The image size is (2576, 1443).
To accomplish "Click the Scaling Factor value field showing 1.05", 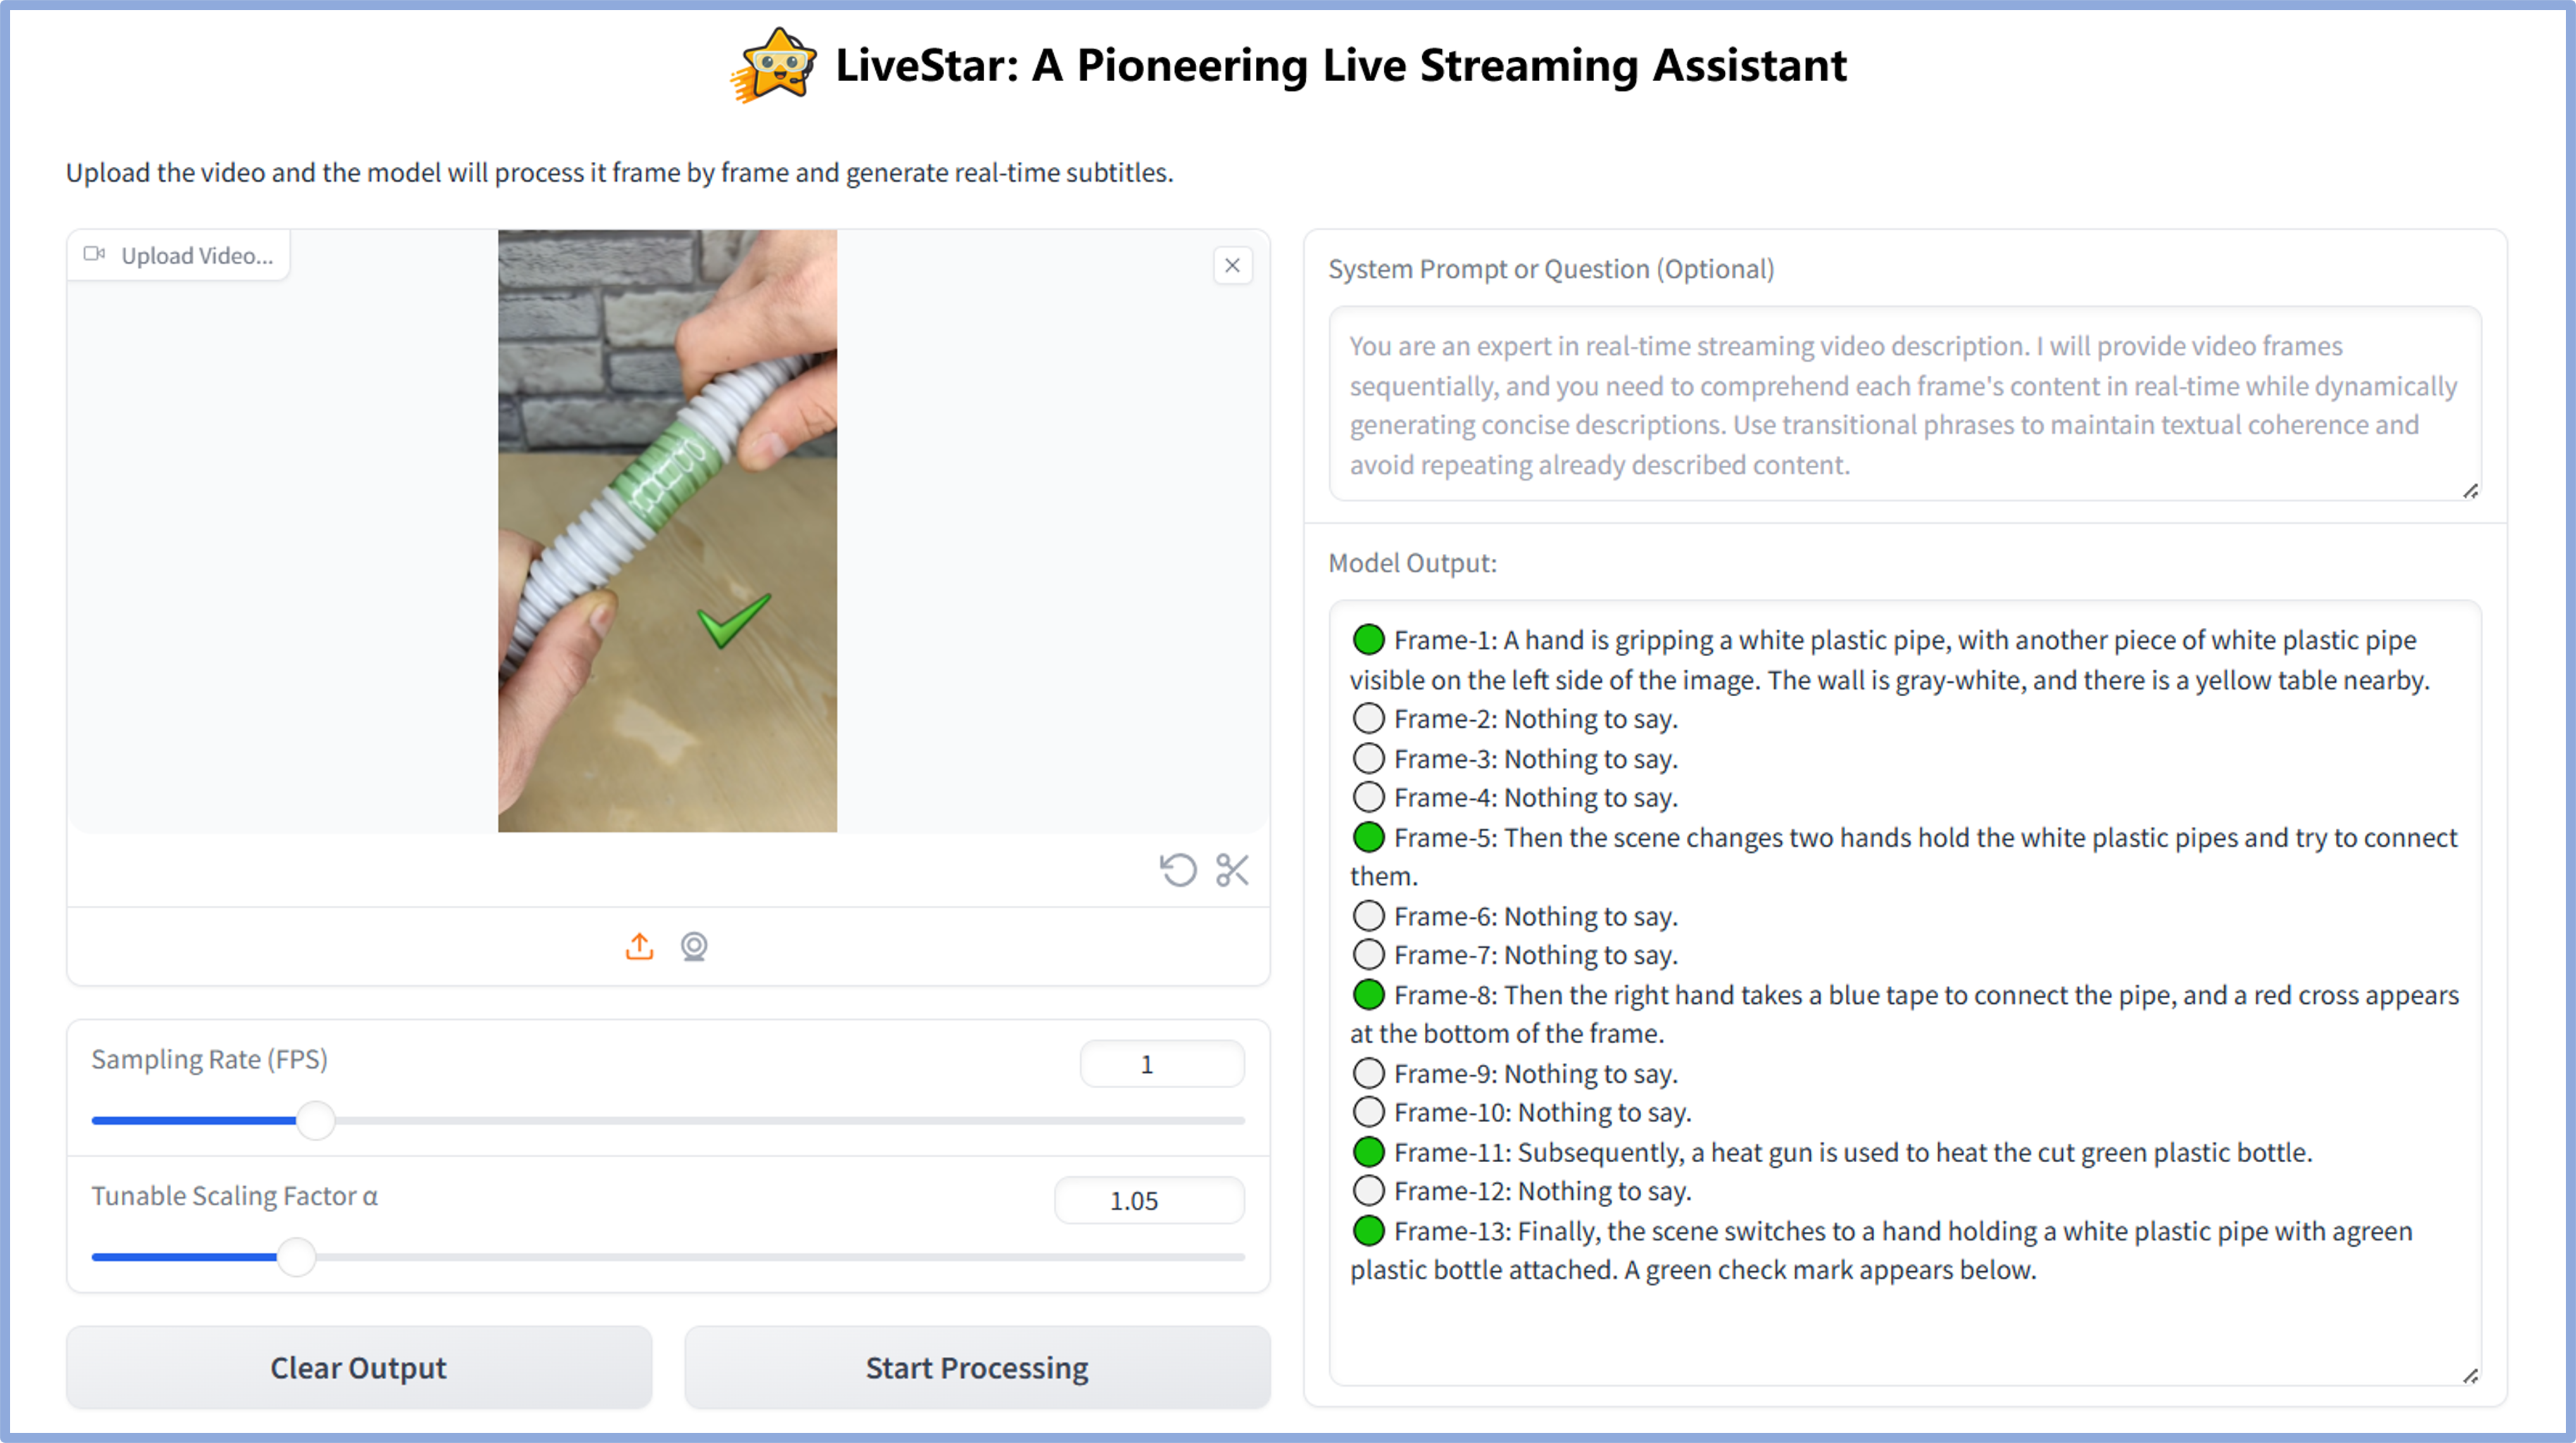I will tap(1148, 1200).
